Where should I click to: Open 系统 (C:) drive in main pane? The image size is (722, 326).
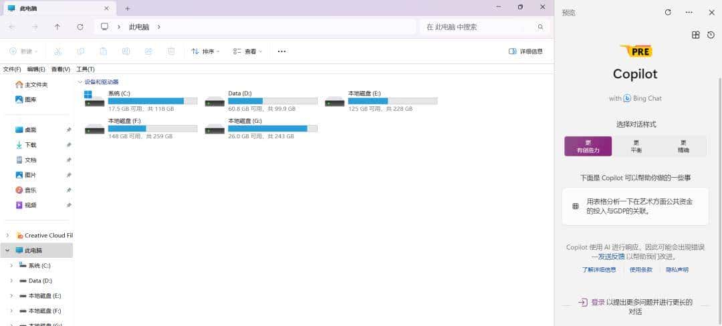click(x=141, y=101)
